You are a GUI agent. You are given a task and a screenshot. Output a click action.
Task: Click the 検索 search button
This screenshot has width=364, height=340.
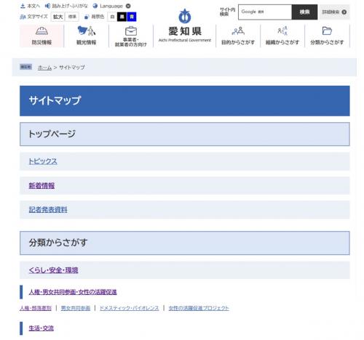(304, 12)
